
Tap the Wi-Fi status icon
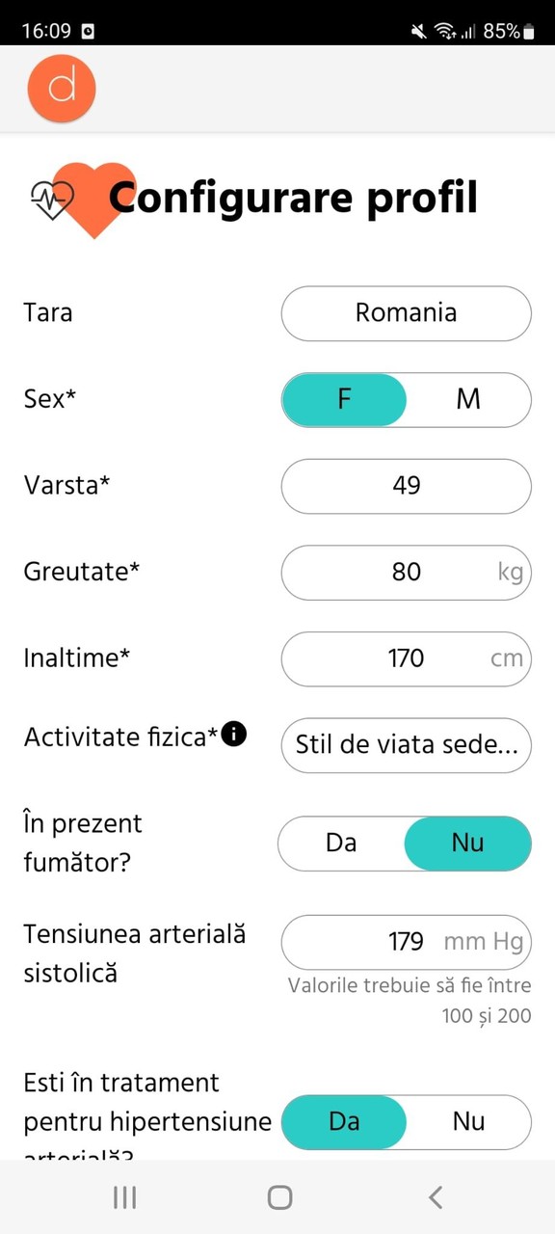pos(444,31)
